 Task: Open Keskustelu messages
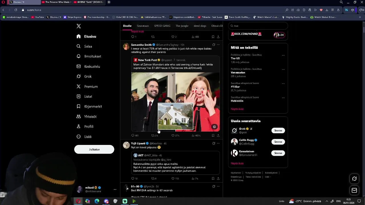click(88, 66)
